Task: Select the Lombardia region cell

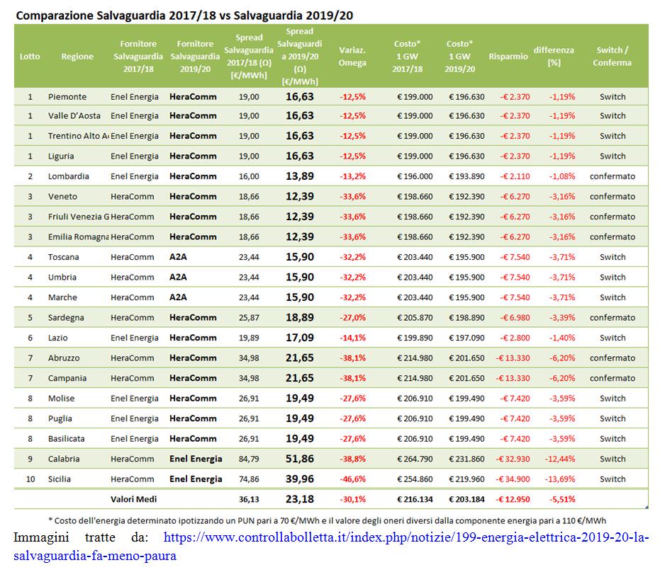Action: (x=68, y=176)
